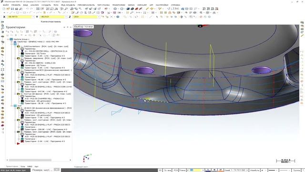Viewport: 305px width, 172px height.
Task: Collapse the 2ust toolpath group node
Action: click(x=11, y=106)
